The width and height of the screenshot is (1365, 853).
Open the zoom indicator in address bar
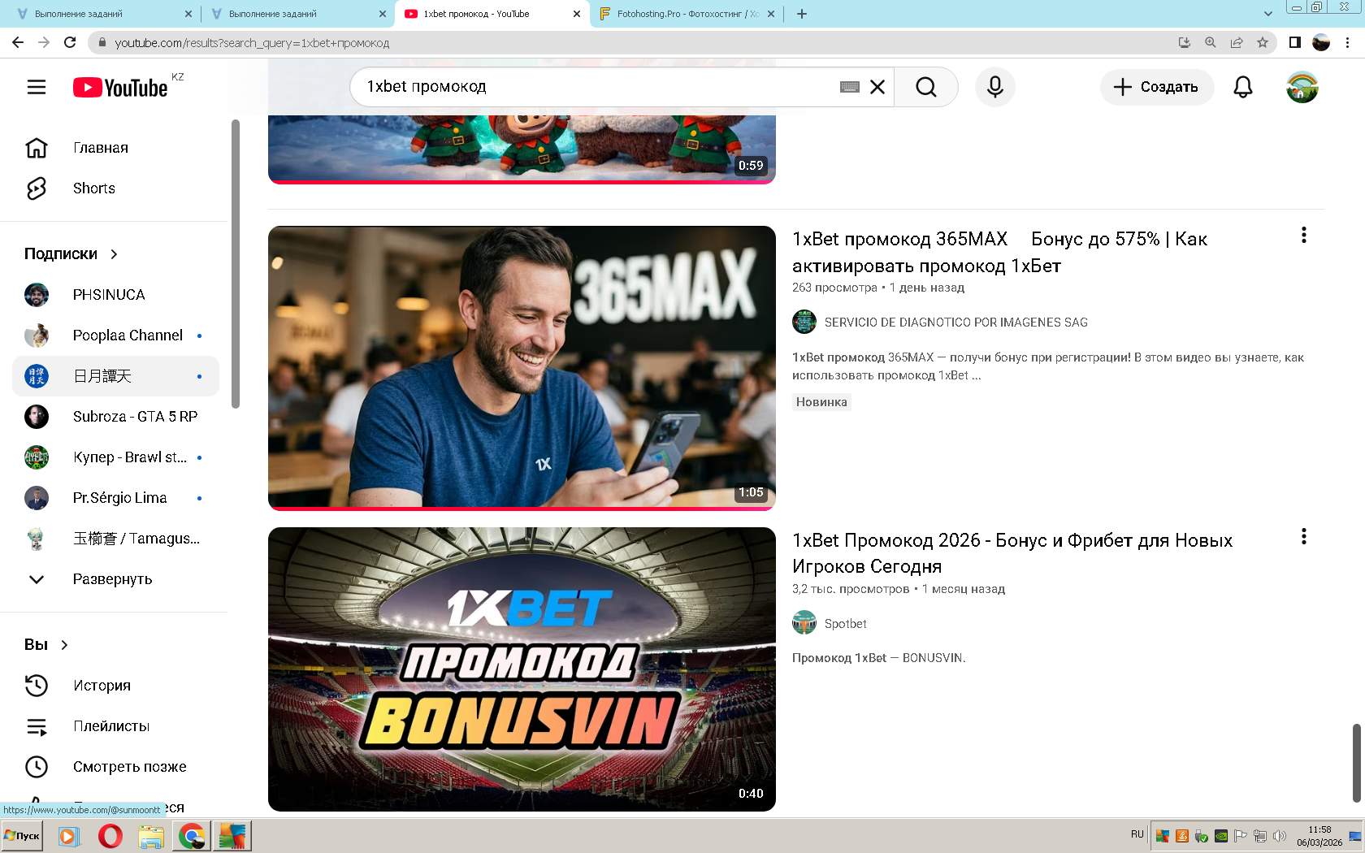[1211, 42]
